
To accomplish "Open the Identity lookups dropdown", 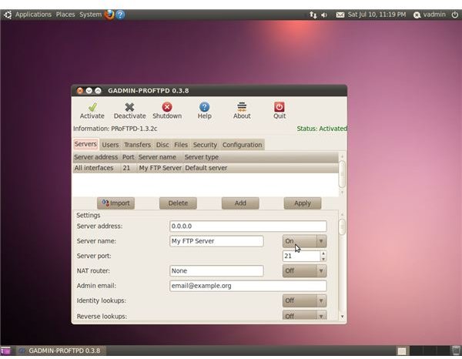I will [x=304, y=300].
